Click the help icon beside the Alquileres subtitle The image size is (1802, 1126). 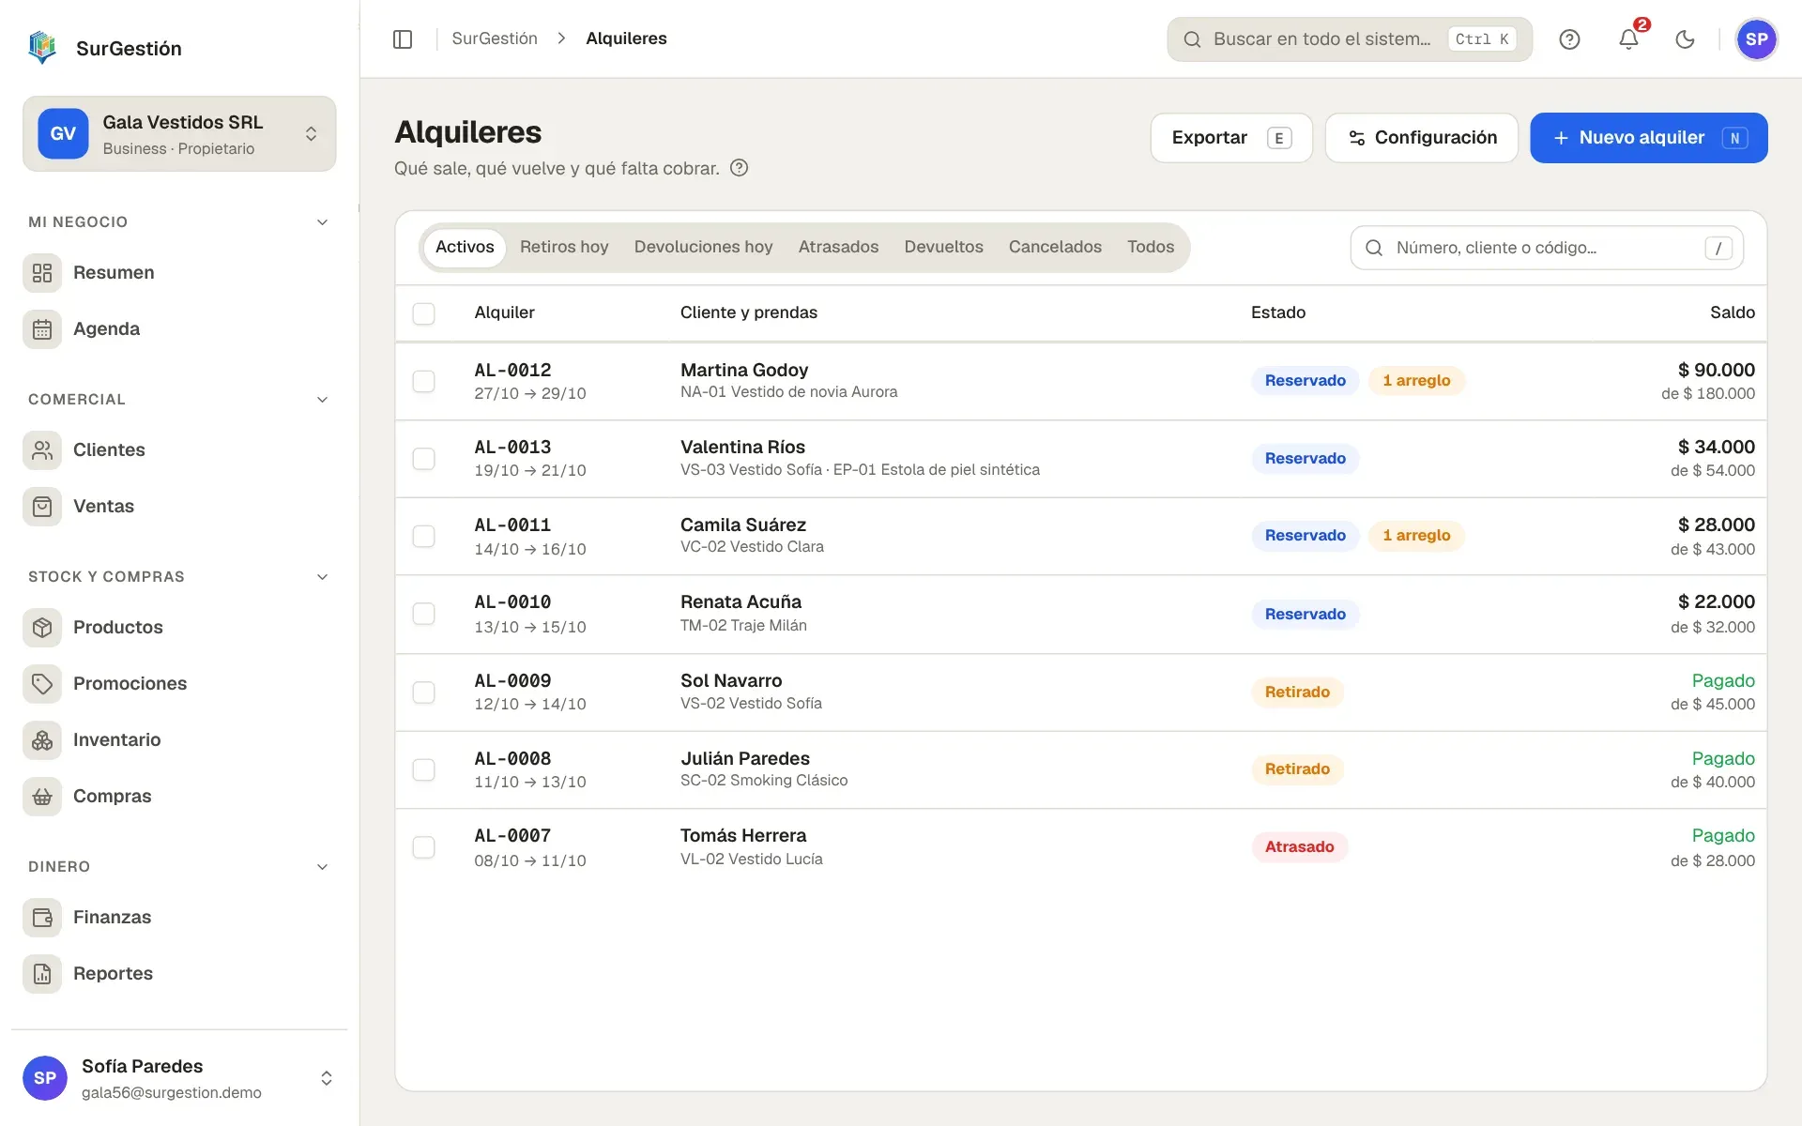point(740,168)
